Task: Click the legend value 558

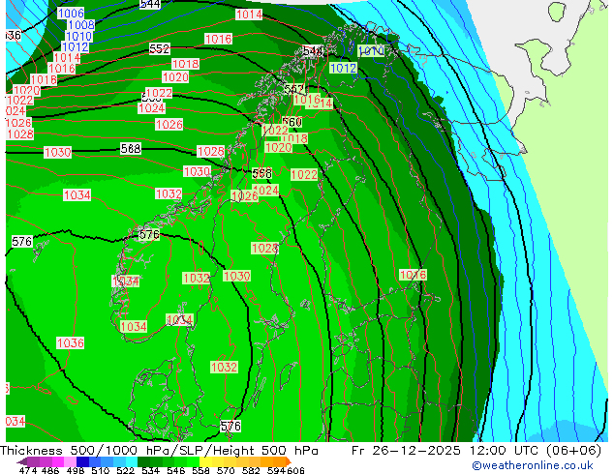Action: pyautogui.click(x=200, y=470)
